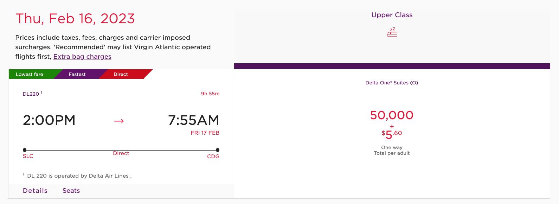Click the Upper Class column header
559x204 pixels.
(392, 15)
